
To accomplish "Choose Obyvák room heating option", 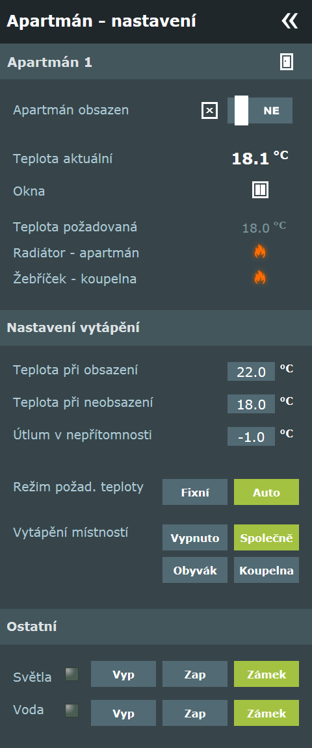I will coord(195,570).
